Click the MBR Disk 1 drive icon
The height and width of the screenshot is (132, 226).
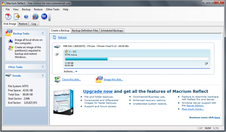57,47
